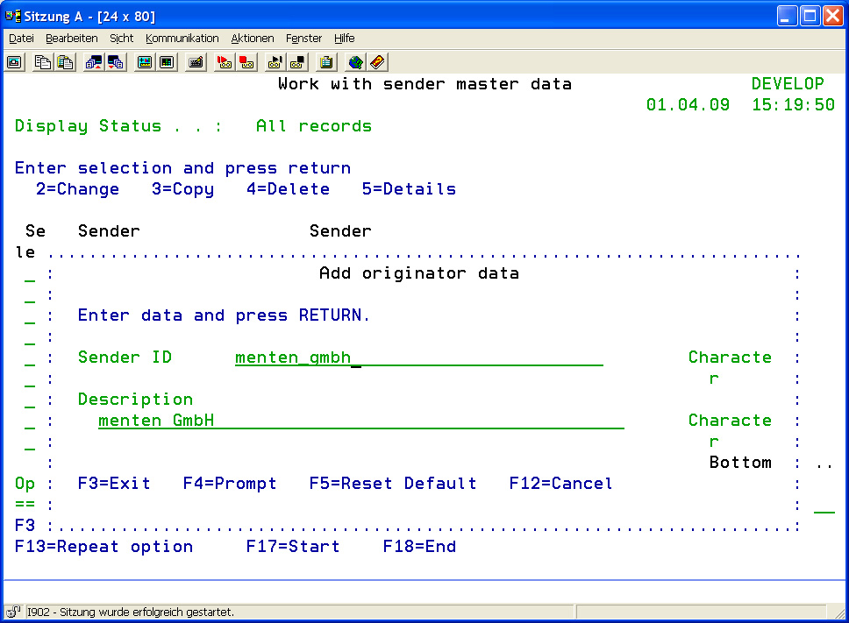The image size is (849, 623).
Task: Click the red stop macro recording icon
Action: (246, 62)
